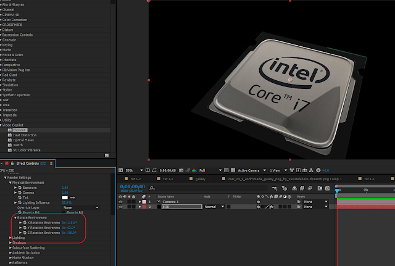The width and height of the screenshot is (395, 266).
Task: Click the Tint eyedropper icon
Action: point(73,197)
